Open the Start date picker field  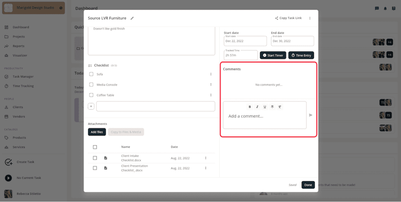click(245, 41)
